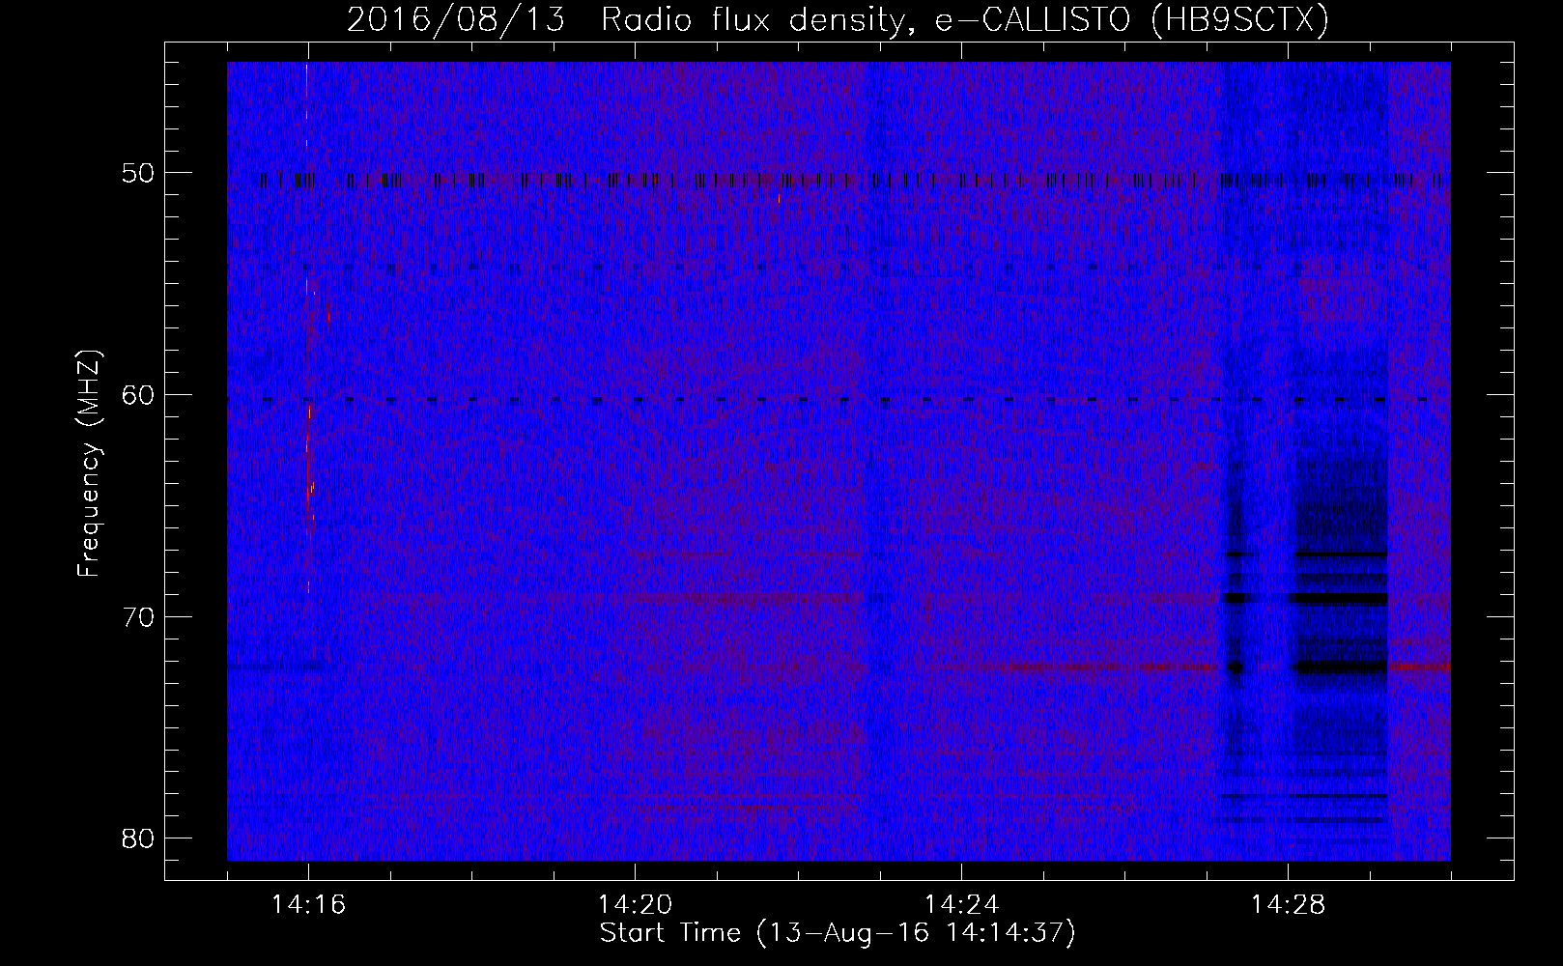
Task: Click the 70 frequency tick label
Action: pos(139,617)
